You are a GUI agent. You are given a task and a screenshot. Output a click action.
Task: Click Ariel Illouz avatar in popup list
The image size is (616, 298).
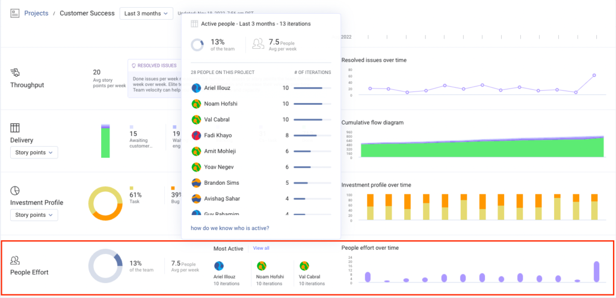[x=197, y=88]
